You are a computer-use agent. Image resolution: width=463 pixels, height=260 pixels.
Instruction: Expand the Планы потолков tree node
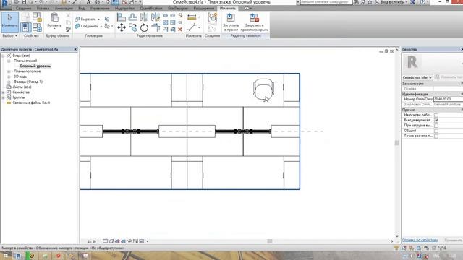pyautogui.click(x=9, y=71)
